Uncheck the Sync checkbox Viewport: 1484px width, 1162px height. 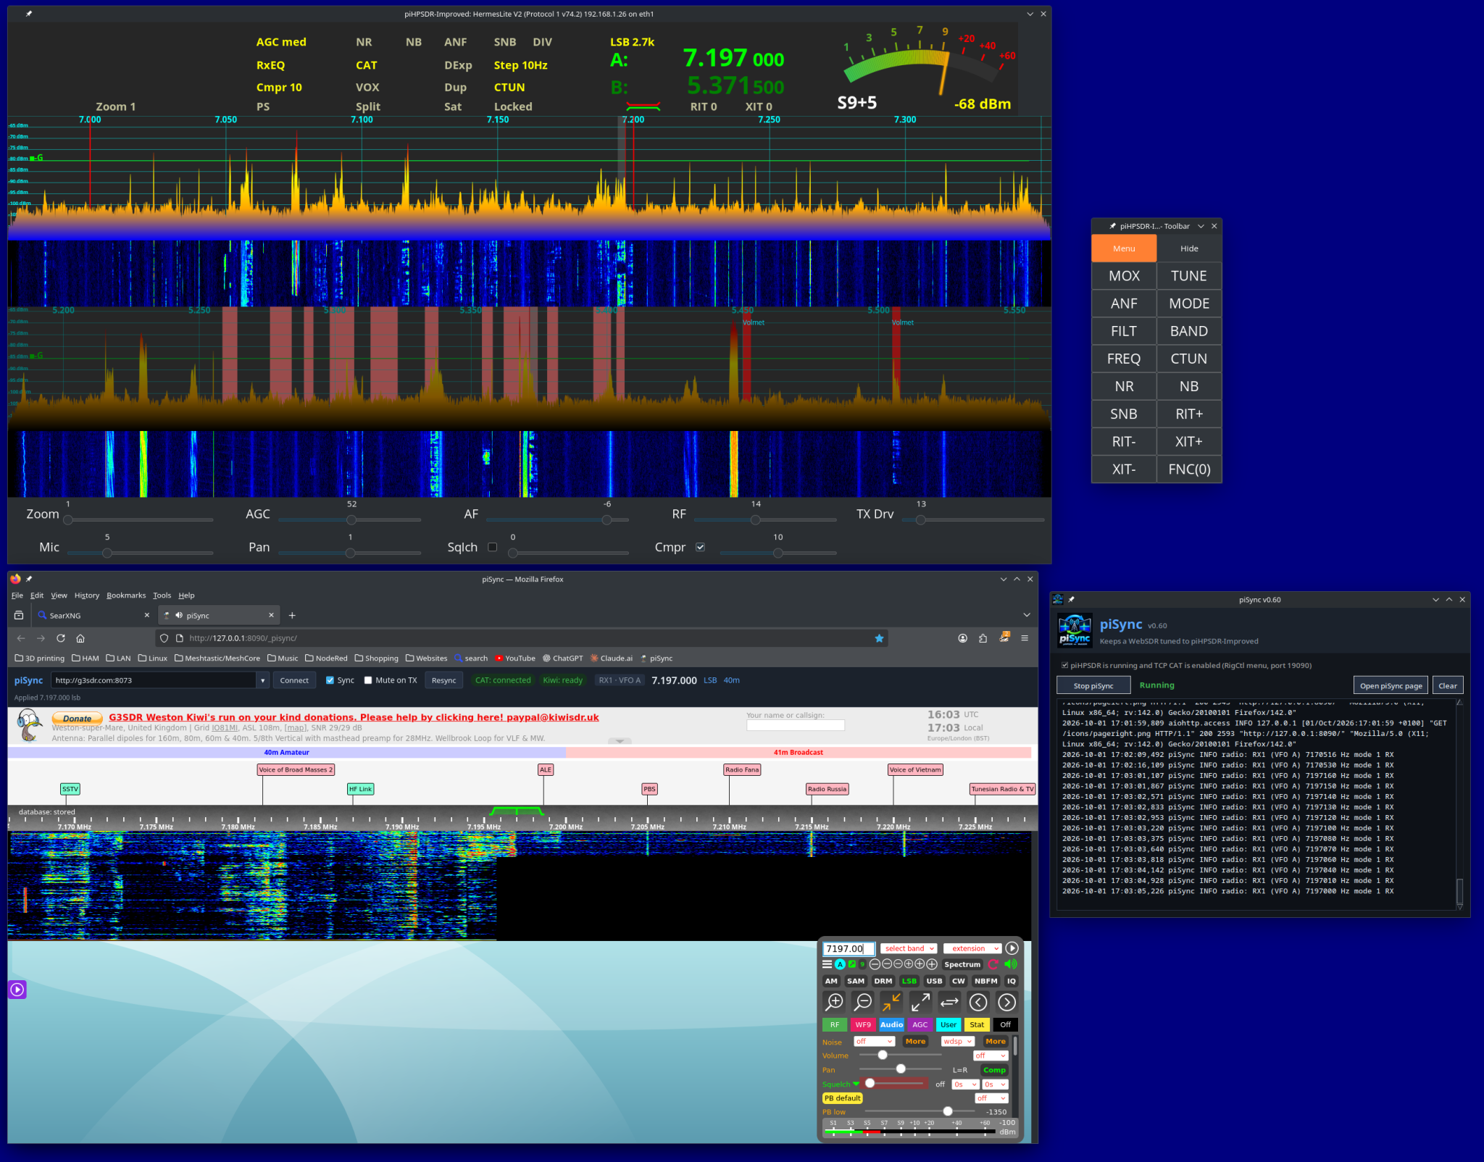330,680
